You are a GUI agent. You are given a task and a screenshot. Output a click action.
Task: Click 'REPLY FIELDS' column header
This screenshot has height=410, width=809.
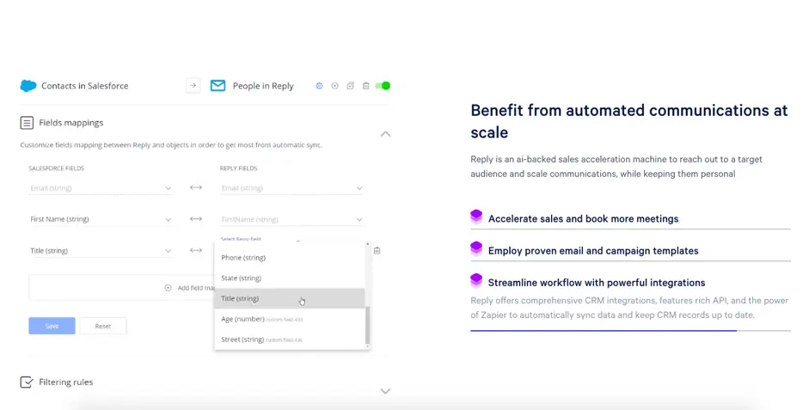tap(238, 168)
